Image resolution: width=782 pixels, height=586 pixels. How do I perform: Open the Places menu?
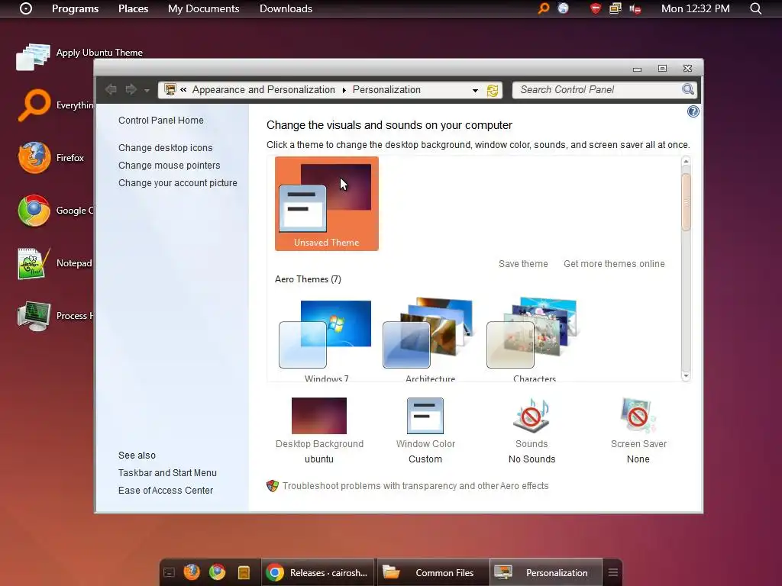pyautogui.click(x=133, y=8)
